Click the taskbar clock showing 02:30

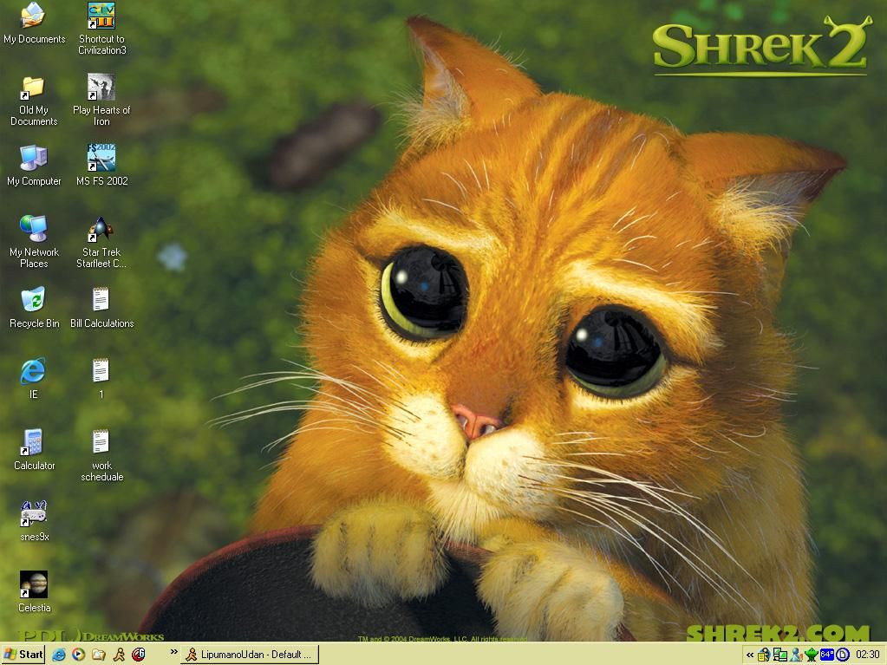(868, 655)
